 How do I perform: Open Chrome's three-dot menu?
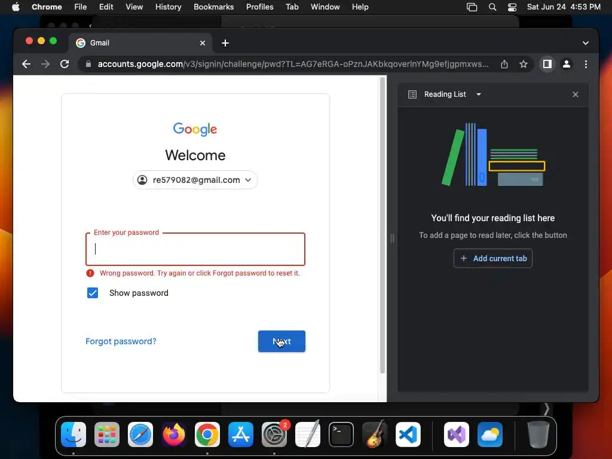tap(586, 64)
